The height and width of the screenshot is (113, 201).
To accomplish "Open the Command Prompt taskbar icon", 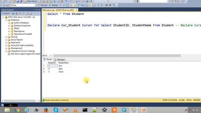I will [85, 110].
